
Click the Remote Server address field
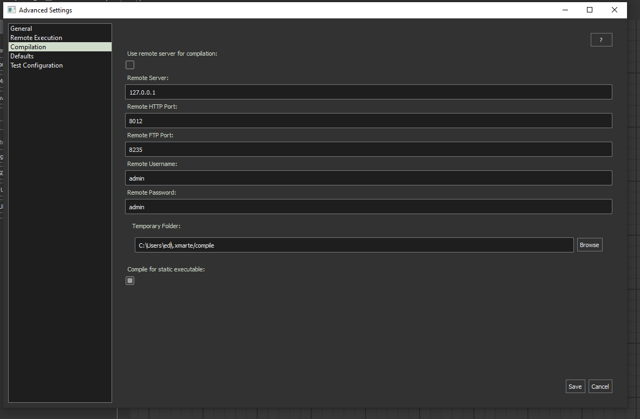368,92
